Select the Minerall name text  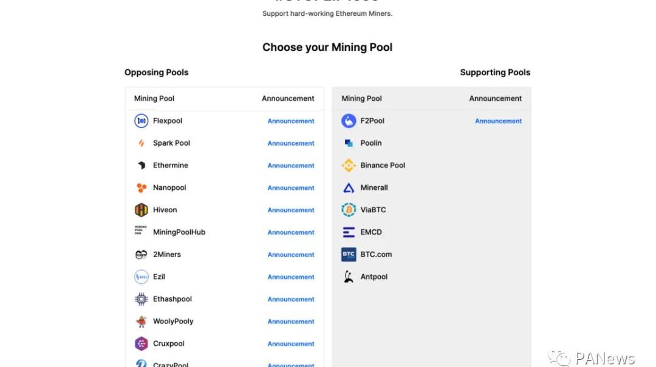point(374,187)
